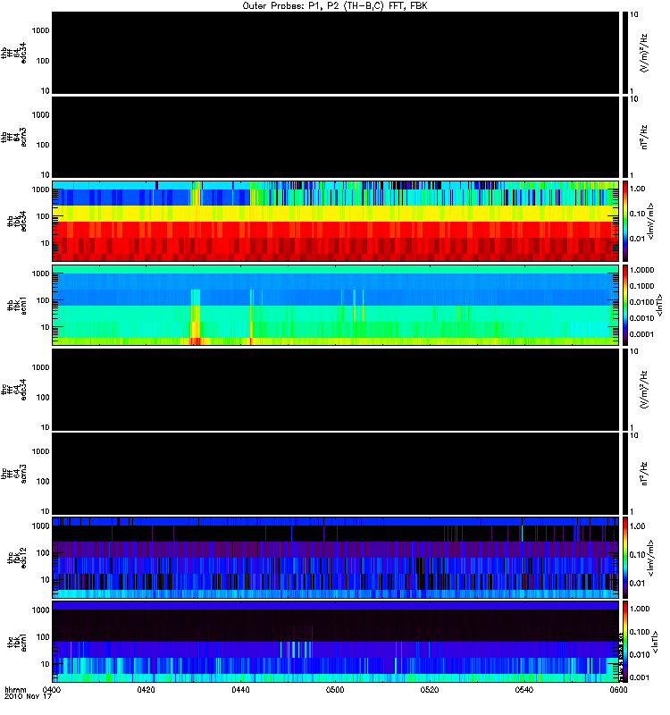
Task: Click the <|nT|> unit label beside thc fbk scm1
Action: pyautogui.click(x=655, y=642)
